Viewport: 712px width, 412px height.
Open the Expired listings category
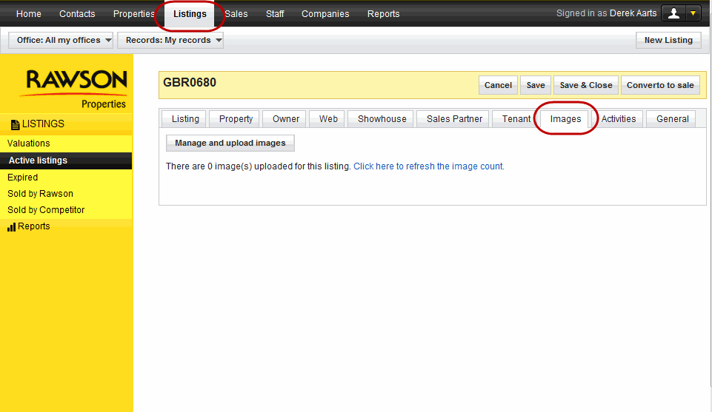pyautogui.click(x=22, y=178)
